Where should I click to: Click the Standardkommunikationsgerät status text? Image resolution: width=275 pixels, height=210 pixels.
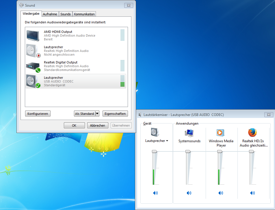pos(67,70)
